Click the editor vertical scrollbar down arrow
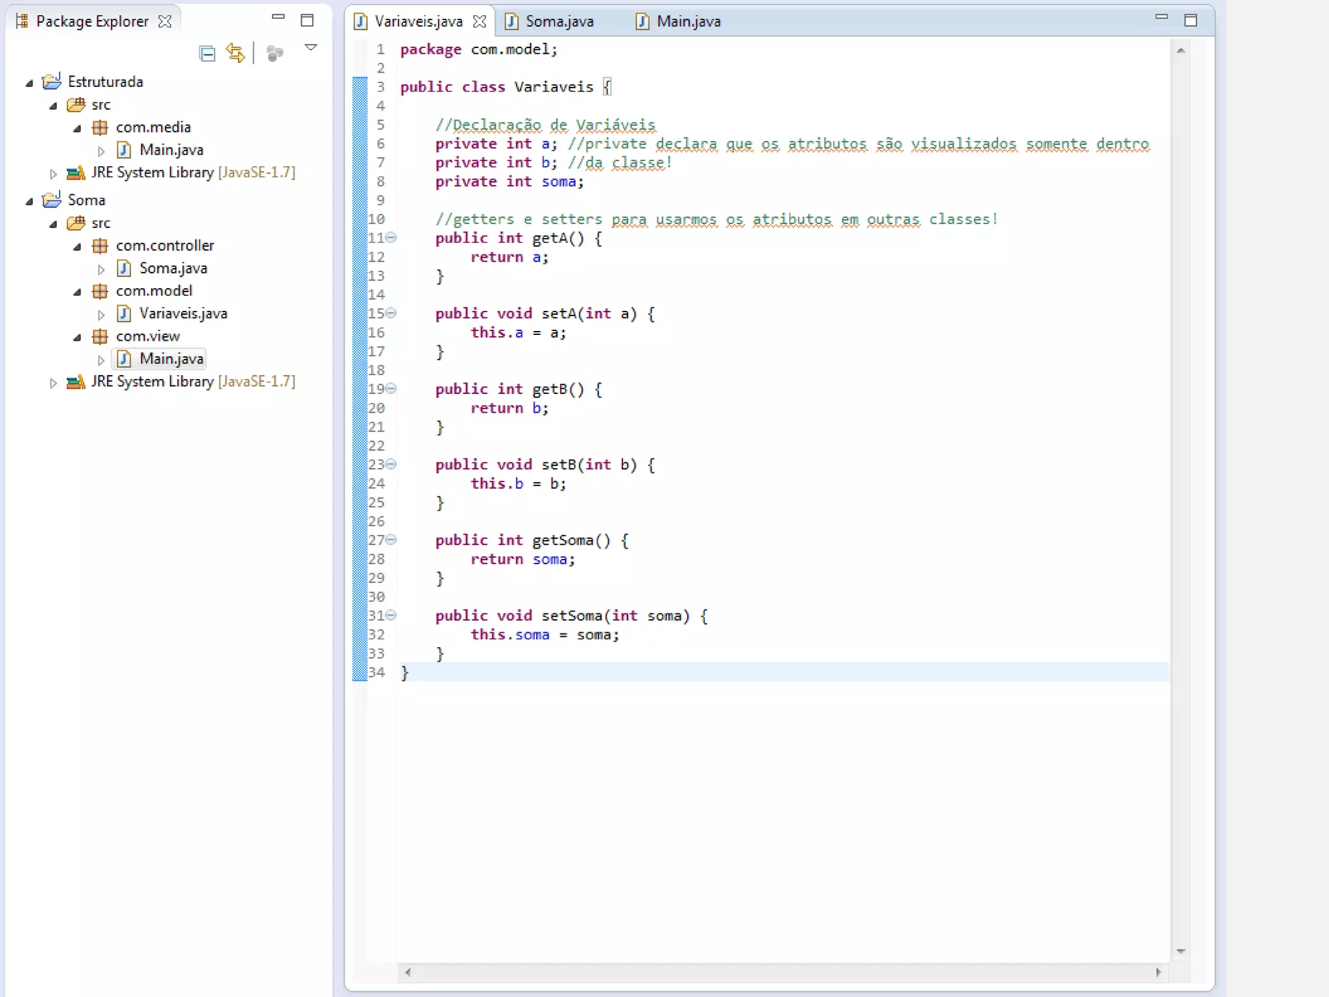This screenshot has height=997, width=1329. coord(1180,951)
